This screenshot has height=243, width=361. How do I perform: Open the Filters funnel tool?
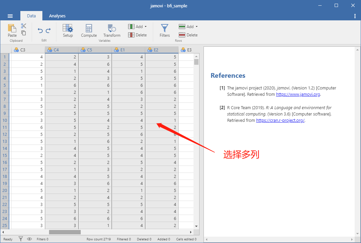pos(164,31)
